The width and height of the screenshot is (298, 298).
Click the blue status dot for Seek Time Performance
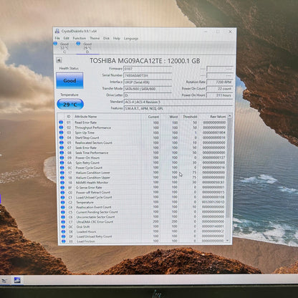62,153
